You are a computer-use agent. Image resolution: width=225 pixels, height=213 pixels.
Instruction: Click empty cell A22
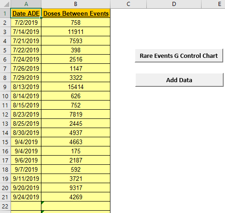[26, 206]
